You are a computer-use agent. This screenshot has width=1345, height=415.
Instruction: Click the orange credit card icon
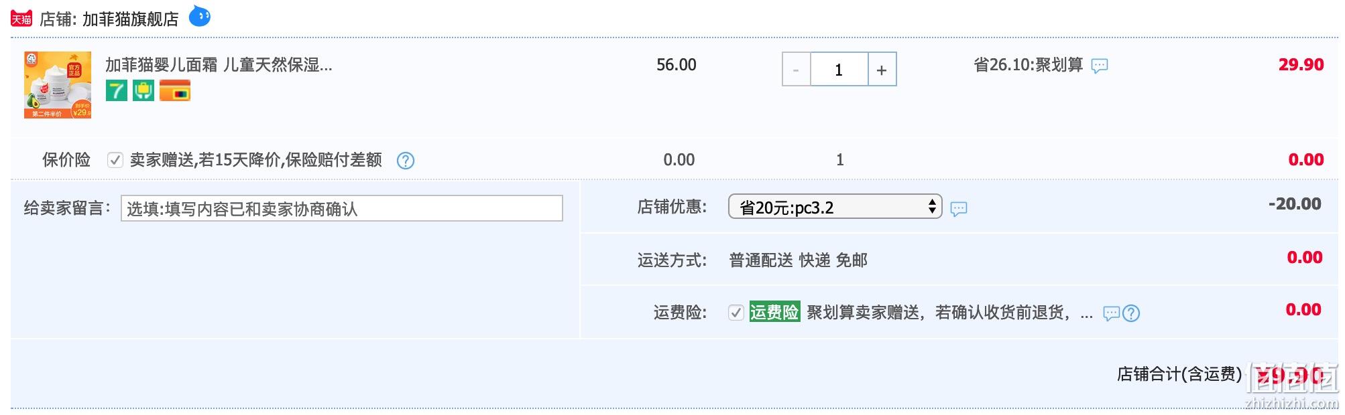175,90
